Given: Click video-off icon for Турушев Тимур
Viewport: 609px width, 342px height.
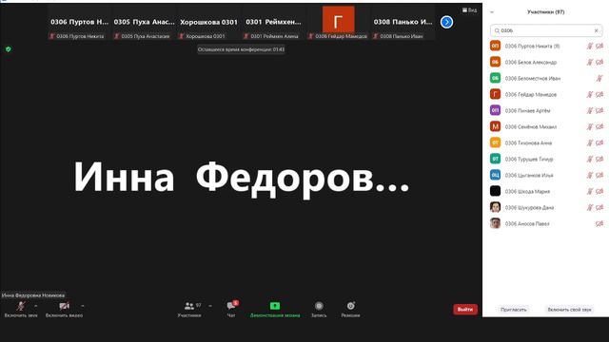Looking at the screenshot, I should [599, 159].
